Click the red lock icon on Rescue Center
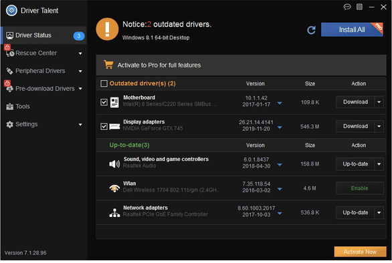This screenshot has height=263, width=392. 7,47
